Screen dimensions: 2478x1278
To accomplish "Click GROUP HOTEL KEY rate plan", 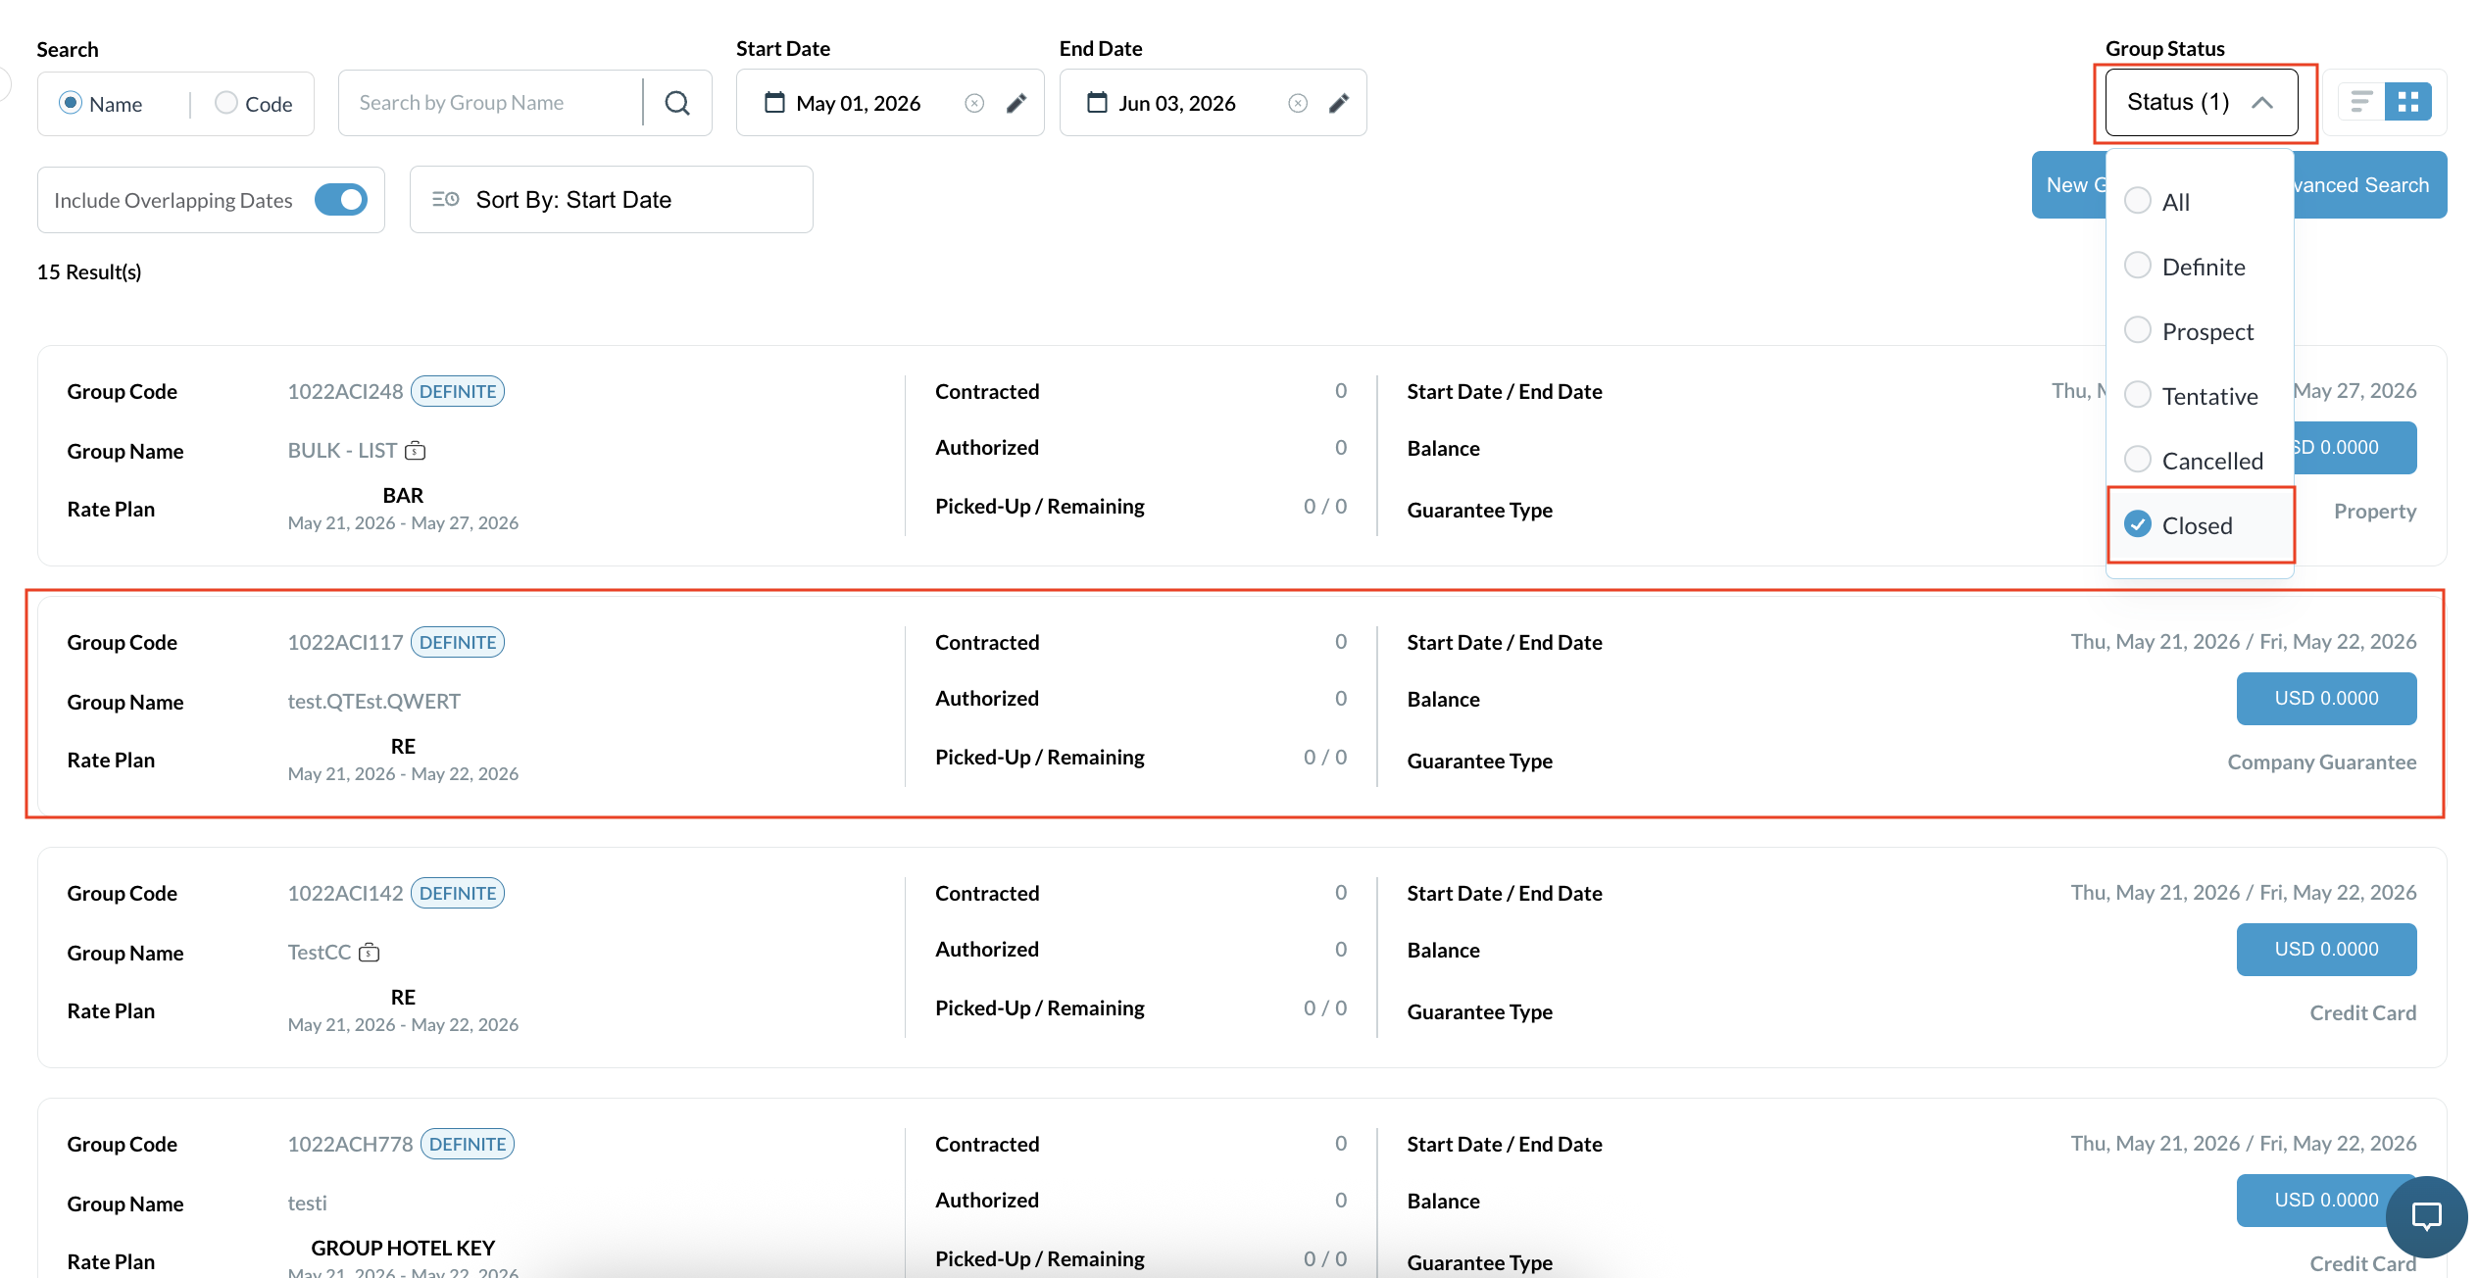I will (x=403, y=1248).
